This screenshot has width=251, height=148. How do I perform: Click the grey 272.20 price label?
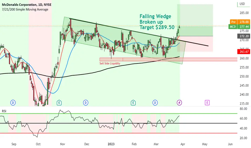coord(244,36)
